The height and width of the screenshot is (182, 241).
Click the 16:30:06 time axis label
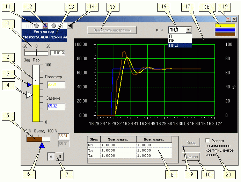(x=181, y=124)
